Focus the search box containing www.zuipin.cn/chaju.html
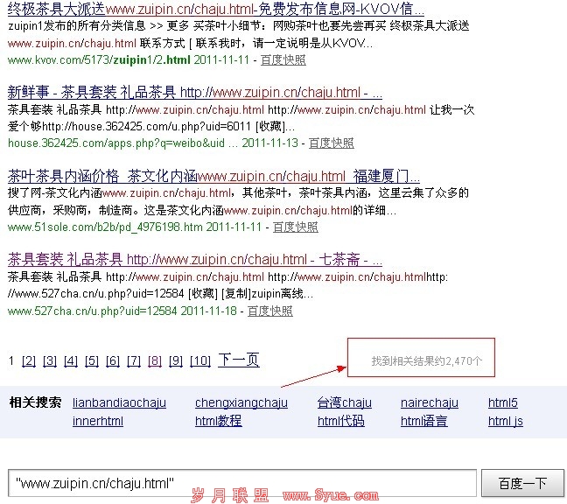This screenshot has height=504, width=567. point(242,483)
